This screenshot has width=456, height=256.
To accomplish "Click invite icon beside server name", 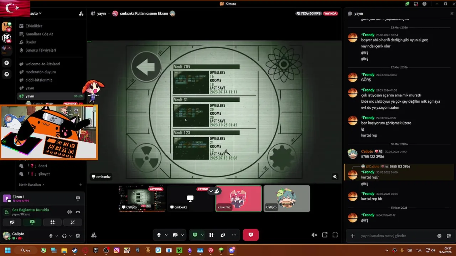I will click(x=81, y=14).
